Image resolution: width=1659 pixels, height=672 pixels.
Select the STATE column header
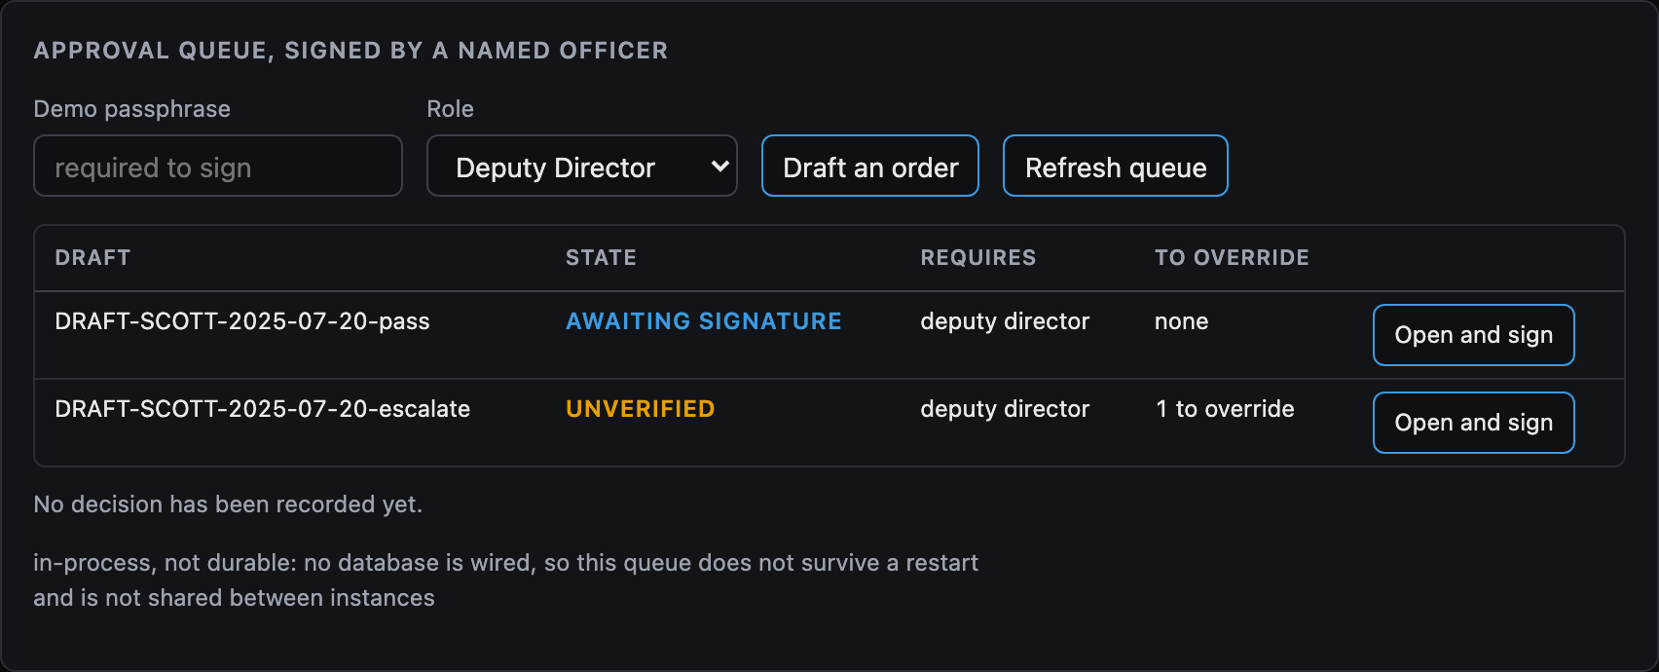[x=601, y=258]
